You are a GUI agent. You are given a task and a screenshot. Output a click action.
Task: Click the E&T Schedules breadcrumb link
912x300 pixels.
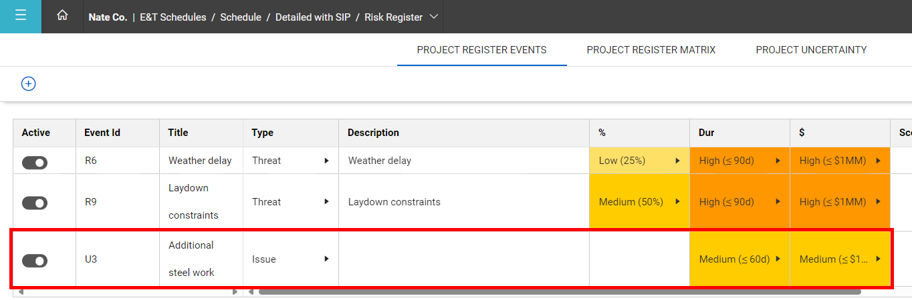click(173, 17)
